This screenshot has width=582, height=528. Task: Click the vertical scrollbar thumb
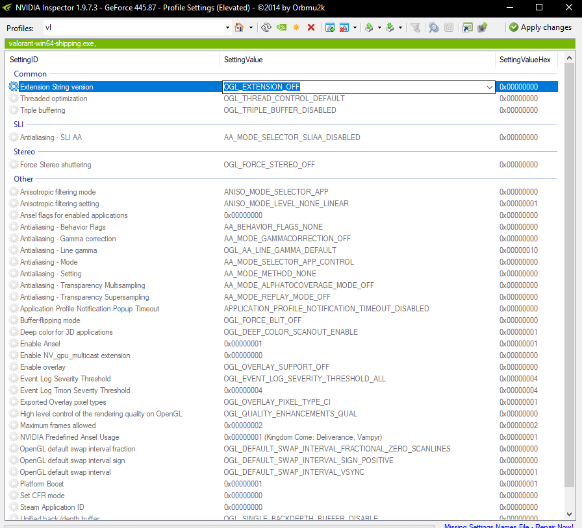coord(569,275)
